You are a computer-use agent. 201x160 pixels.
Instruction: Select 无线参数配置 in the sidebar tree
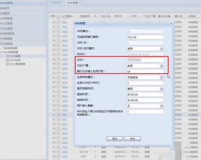pyautogui.click(x=10, y=48)
